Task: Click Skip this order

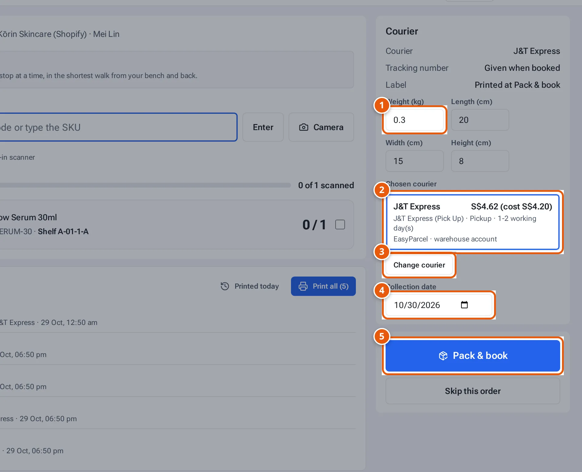Action: coord(473,391)
